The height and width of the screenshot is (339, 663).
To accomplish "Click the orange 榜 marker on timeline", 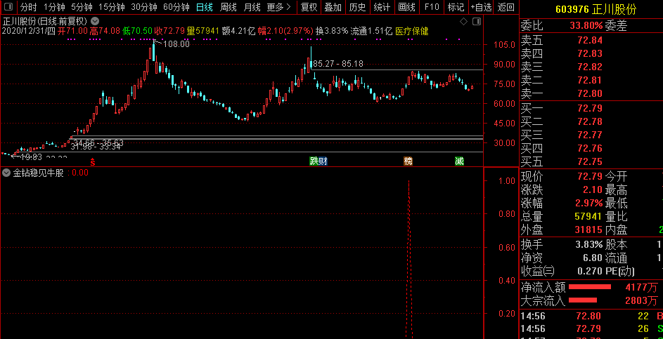I will [x=408, y=161].
